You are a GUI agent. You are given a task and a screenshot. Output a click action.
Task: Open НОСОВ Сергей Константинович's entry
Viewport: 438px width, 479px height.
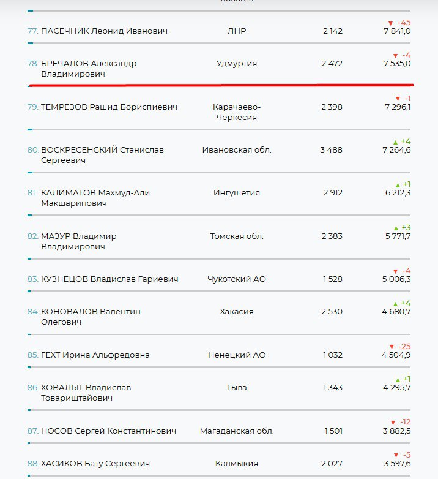coord(108,431)
